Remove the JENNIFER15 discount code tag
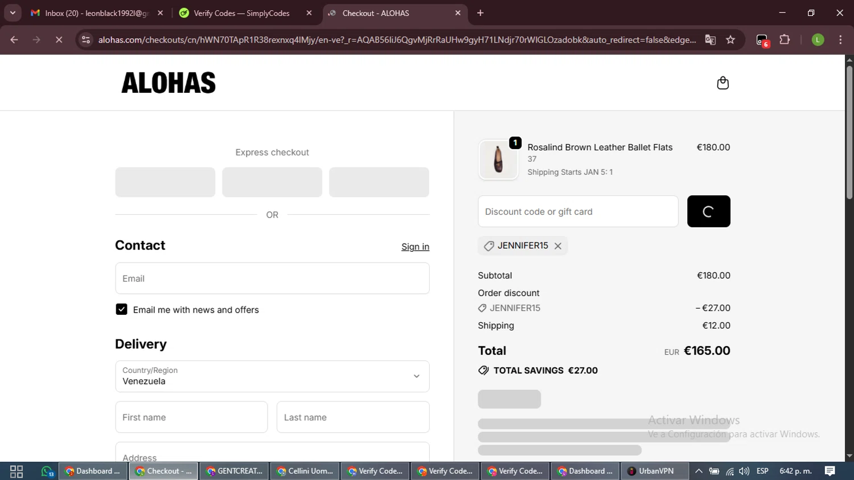Viewport: 854px width, 480px height. pos(558,246)
